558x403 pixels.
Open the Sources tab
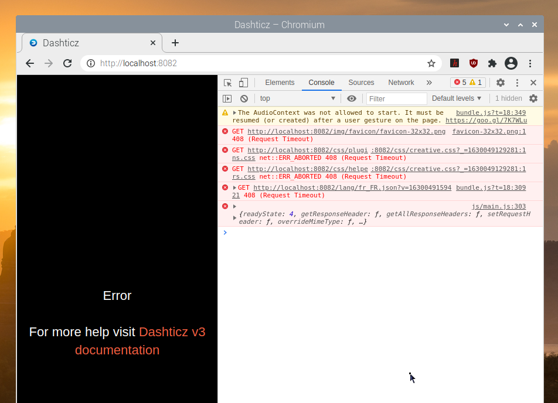(x=361, y=83)
